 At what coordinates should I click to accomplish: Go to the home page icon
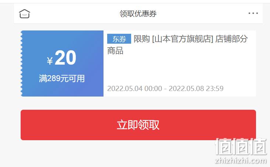[x=24, y=14]
